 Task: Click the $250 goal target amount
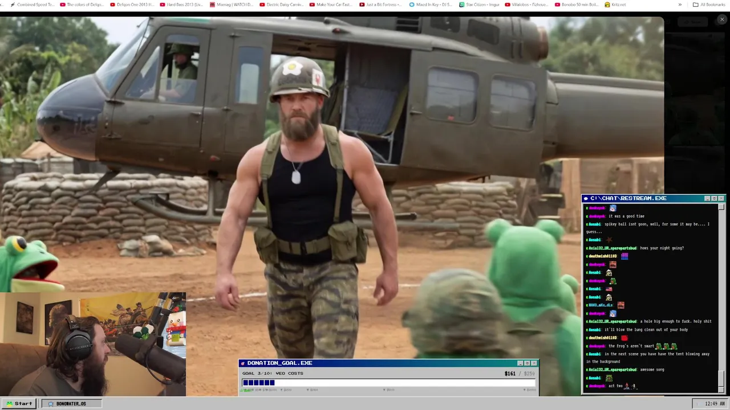point(529,374)
